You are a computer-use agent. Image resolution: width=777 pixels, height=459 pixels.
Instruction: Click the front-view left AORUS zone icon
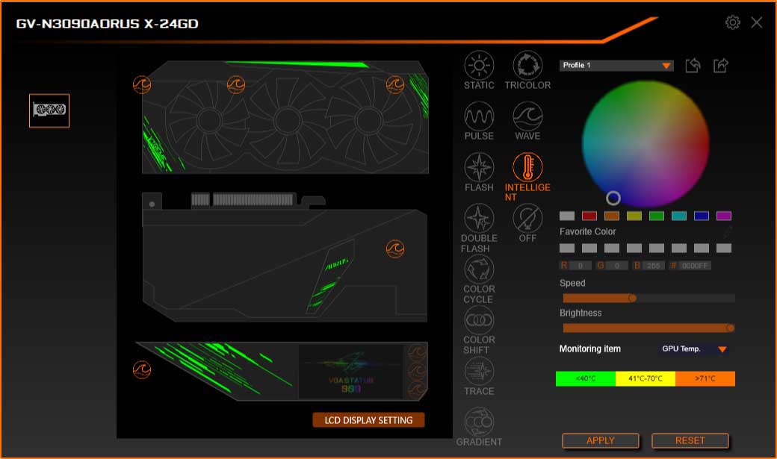(142, 84)
